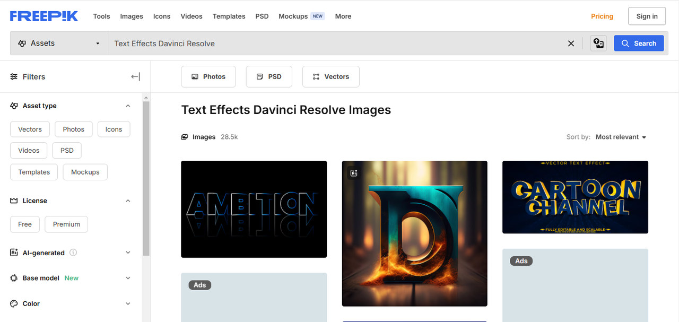Collapse the License section

pos(128,201)
